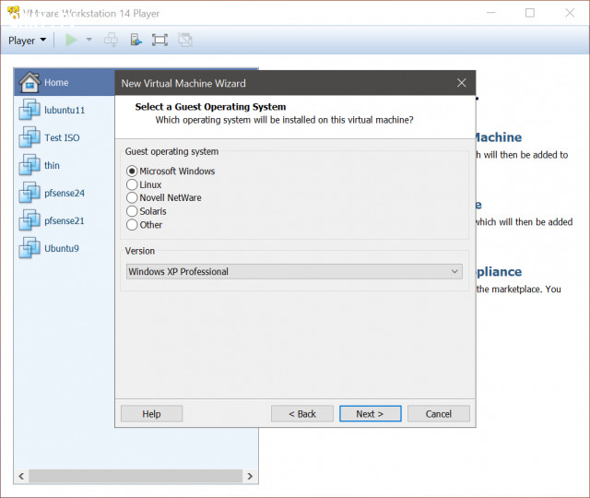Click the Send Ctrl+Alt+Del toolbar icon
Viewport: 590px width, 498px height.
pos(111,40)
